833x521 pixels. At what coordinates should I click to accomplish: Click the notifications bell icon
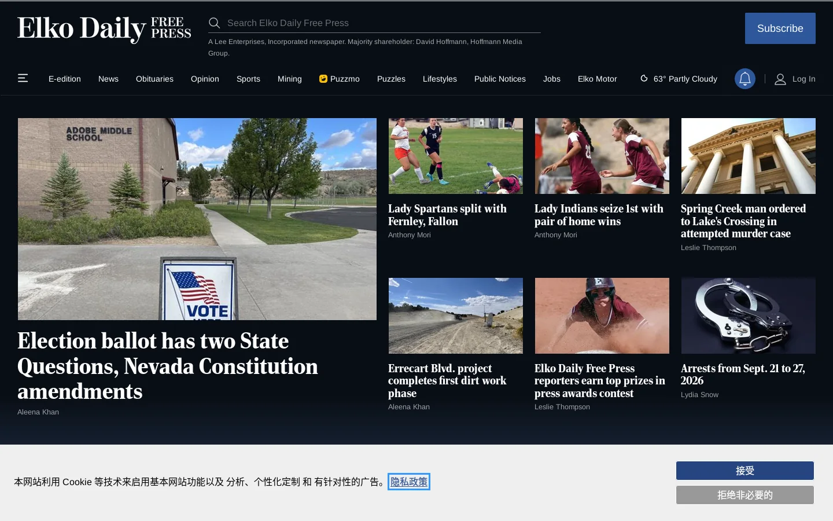click(x=745, y=79)
